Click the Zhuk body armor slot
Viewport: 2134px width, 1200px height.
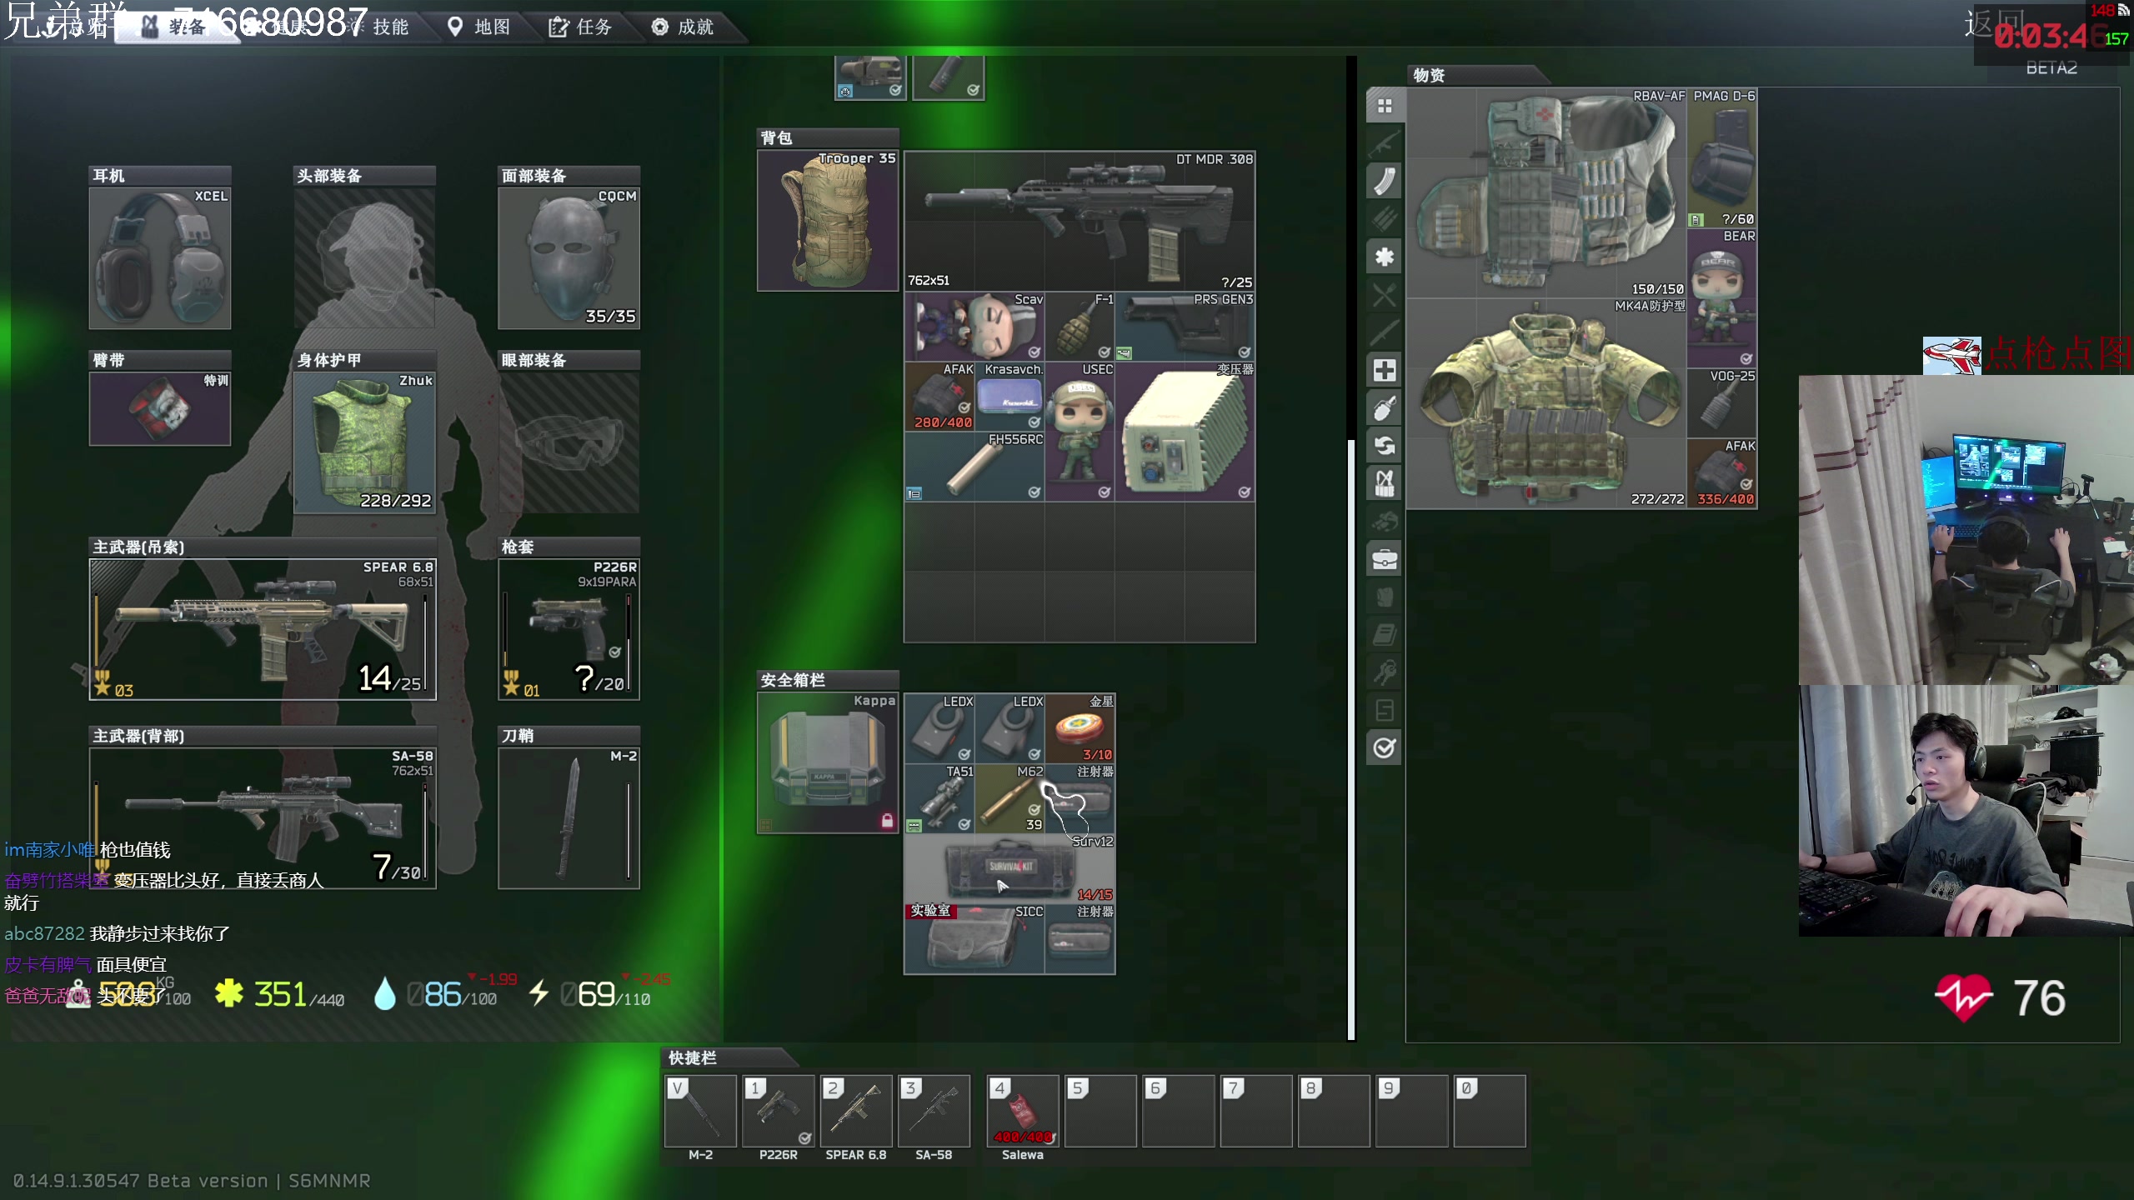(x=364, y=442)
